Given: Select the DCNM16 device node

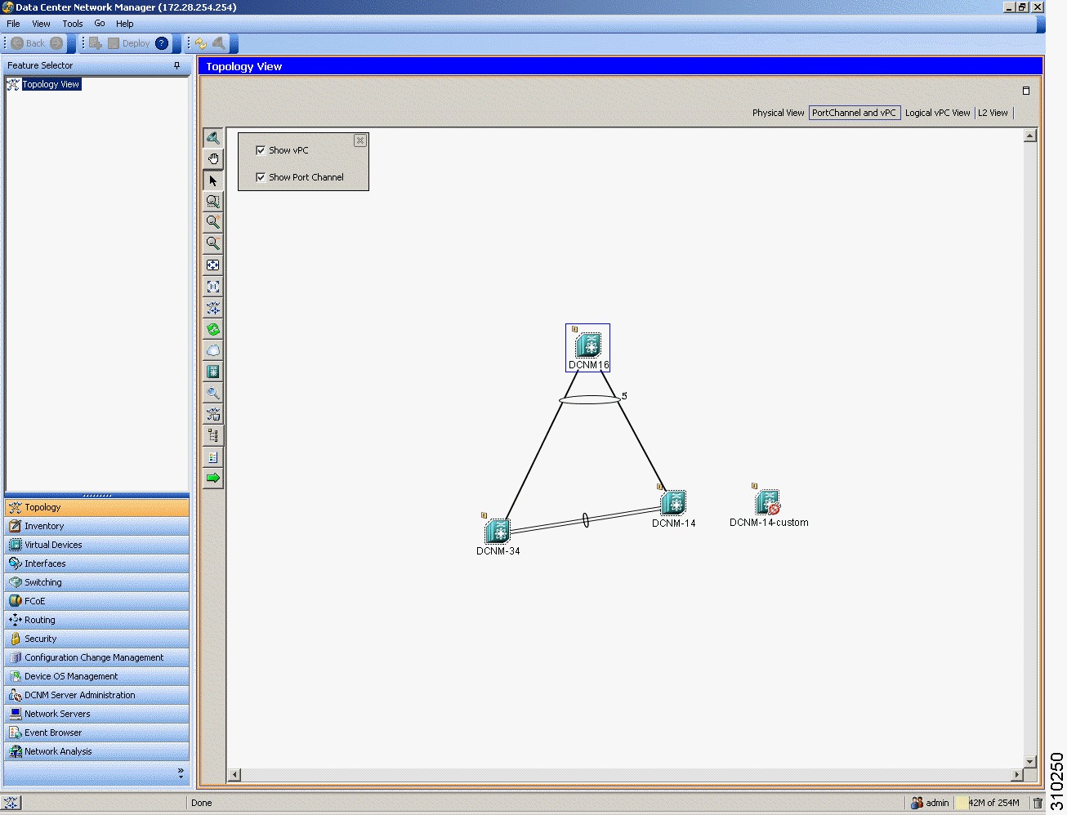Looking at the screenshot, I should point(588,348).
